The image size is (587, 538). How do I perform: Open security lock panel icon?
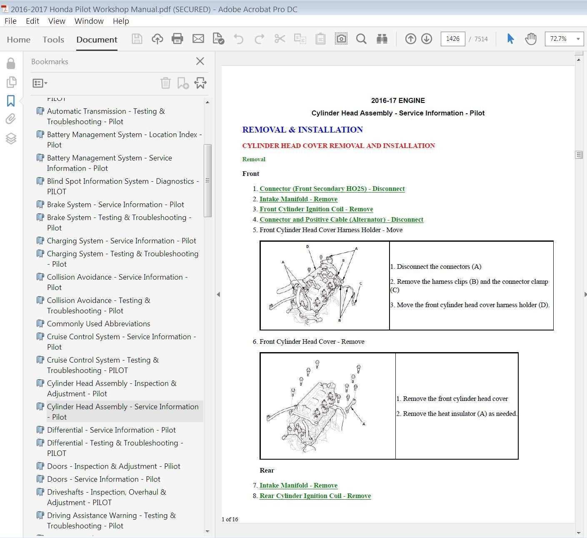(11, 63)
